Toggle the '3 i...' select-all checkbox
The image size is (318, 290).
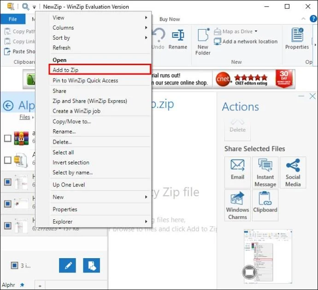14,266
